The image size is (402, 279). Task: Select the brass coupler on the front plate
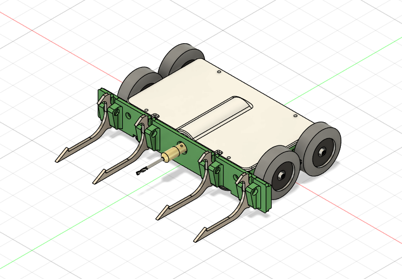176,152
